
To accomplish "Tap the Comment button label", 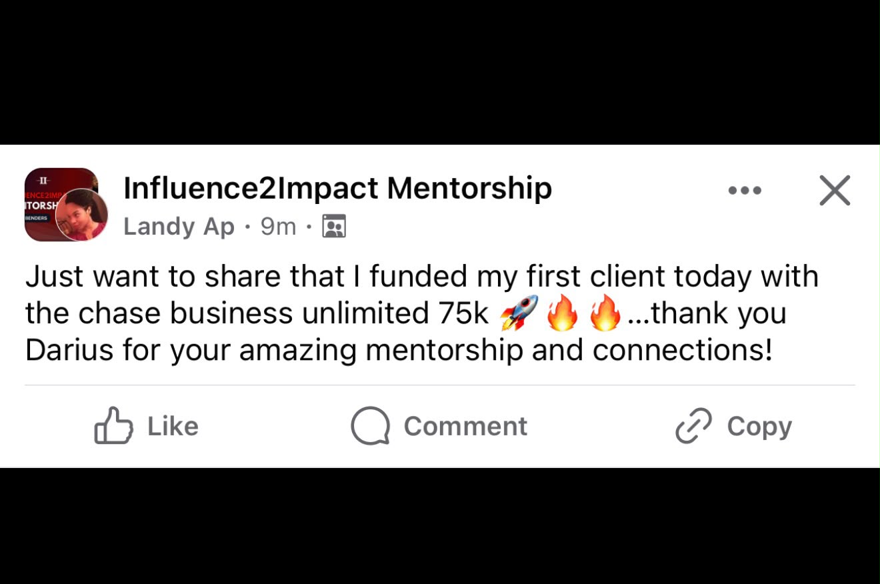I will coord(465,427).
